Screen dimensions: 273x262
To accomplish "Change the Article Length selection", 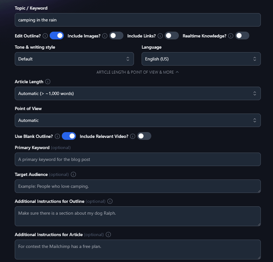I will 137,93.
